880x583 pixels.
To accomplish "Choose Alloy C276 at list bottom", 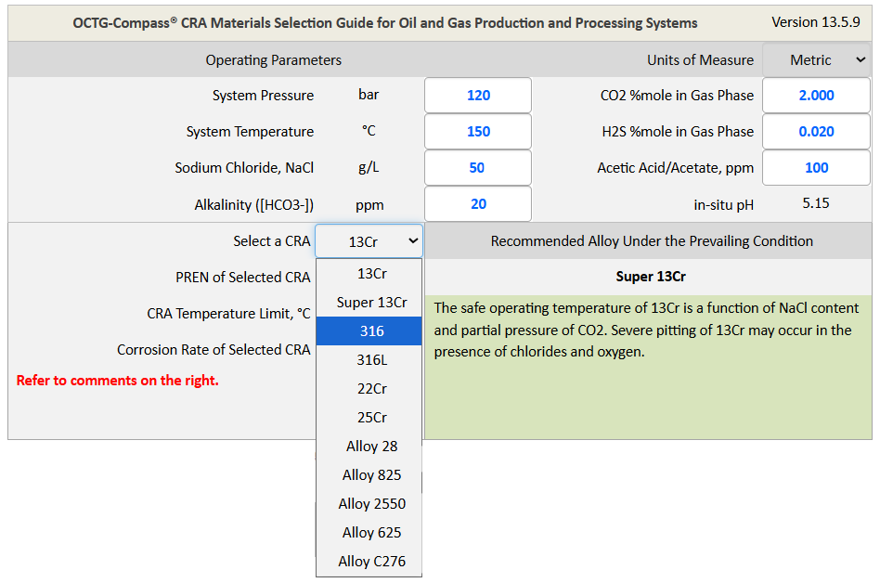I will coord(369,562).
